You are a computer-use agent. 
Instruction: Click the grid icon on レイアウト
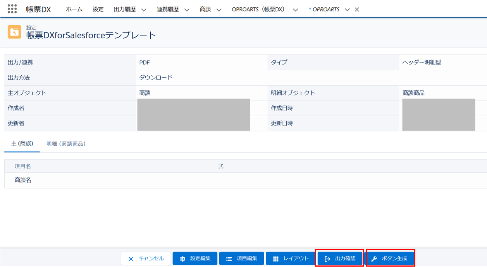(x=276, y=259)
